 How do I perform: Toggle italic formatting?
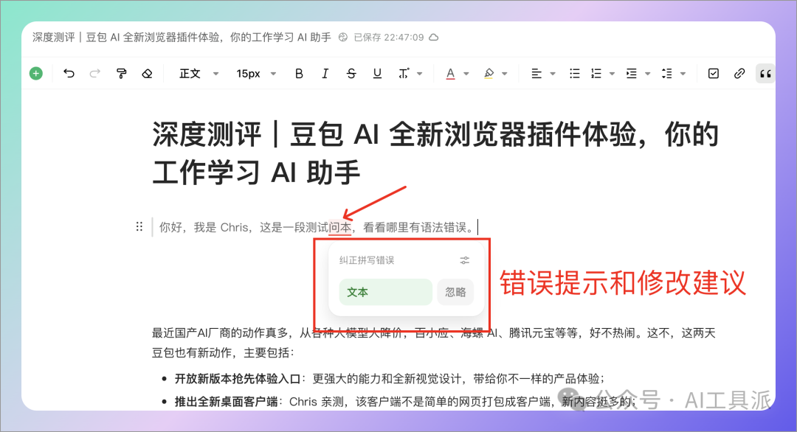[325, 74]
